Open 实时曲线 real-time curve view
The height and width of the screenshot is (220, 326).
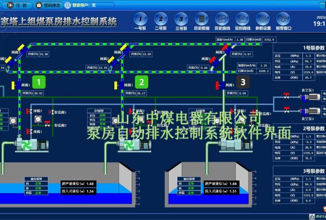(243, 19)
